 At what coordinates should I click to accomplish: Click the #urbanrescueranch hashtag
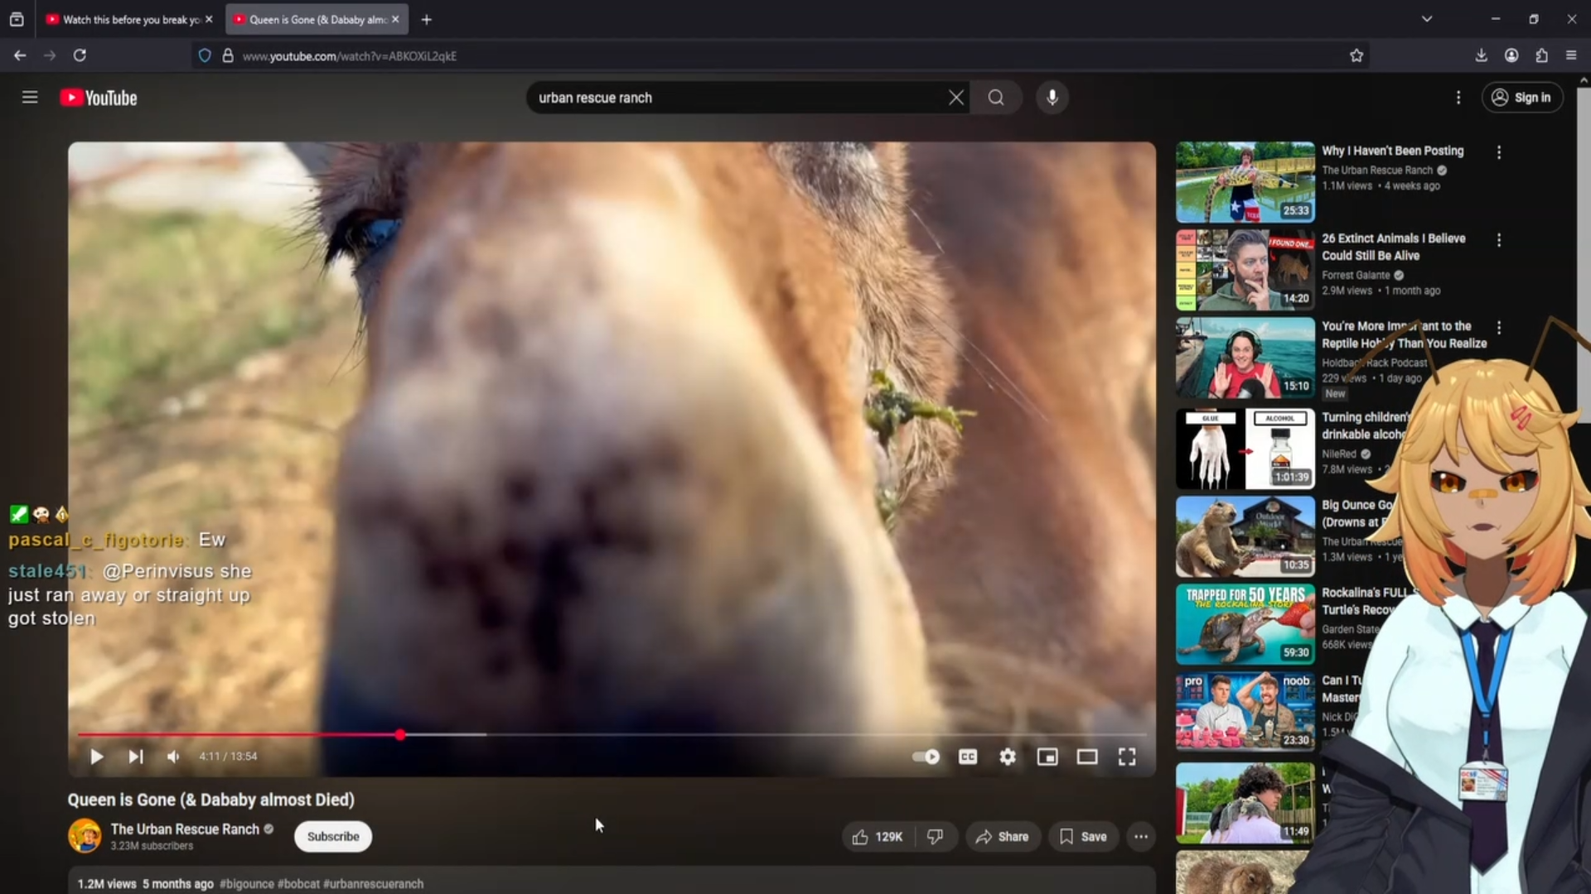pyautogui.click(x=373, y=884)
